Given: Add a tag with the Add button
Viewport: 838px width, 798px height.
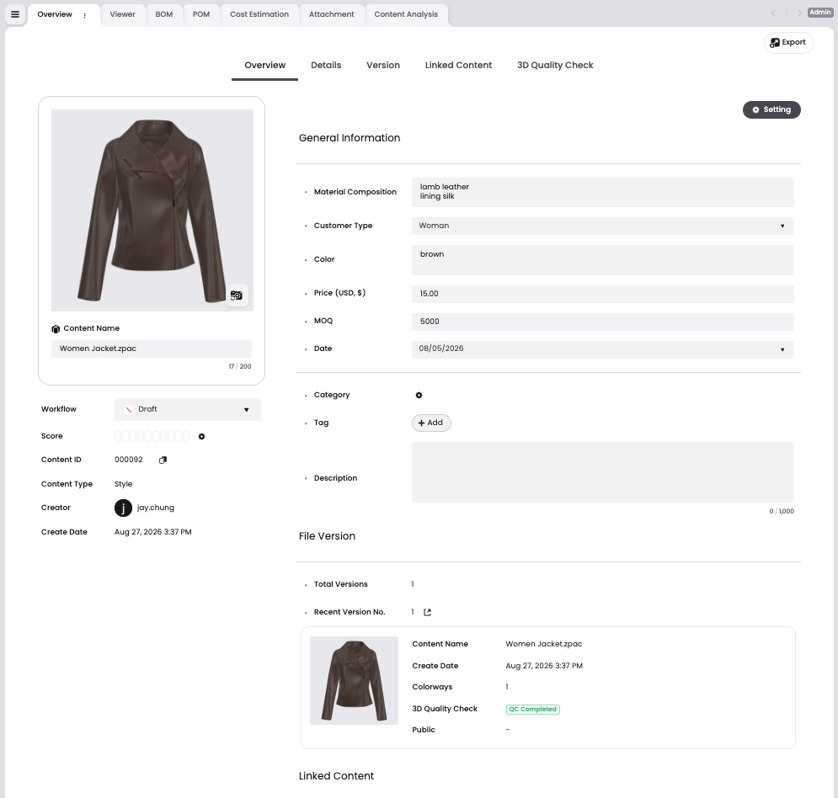Looking at the screenshot, I should point(430,423).
